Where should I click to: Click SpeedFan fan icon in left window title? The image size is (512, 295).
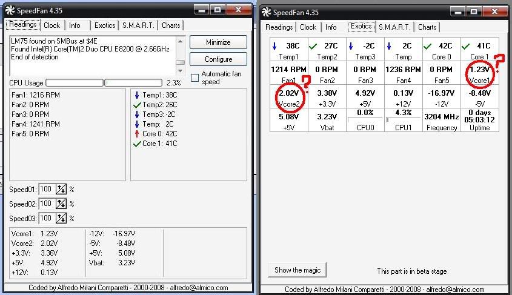[x=10, y=10]
